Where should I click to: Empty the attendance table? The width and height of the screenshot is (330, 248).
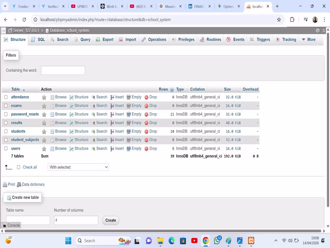pos(136,97)
